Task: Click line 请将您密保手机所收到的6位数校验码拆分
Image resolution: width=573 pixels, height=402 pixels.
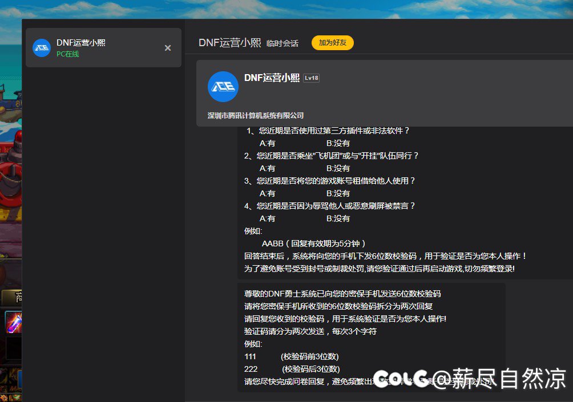Action: 338,306
